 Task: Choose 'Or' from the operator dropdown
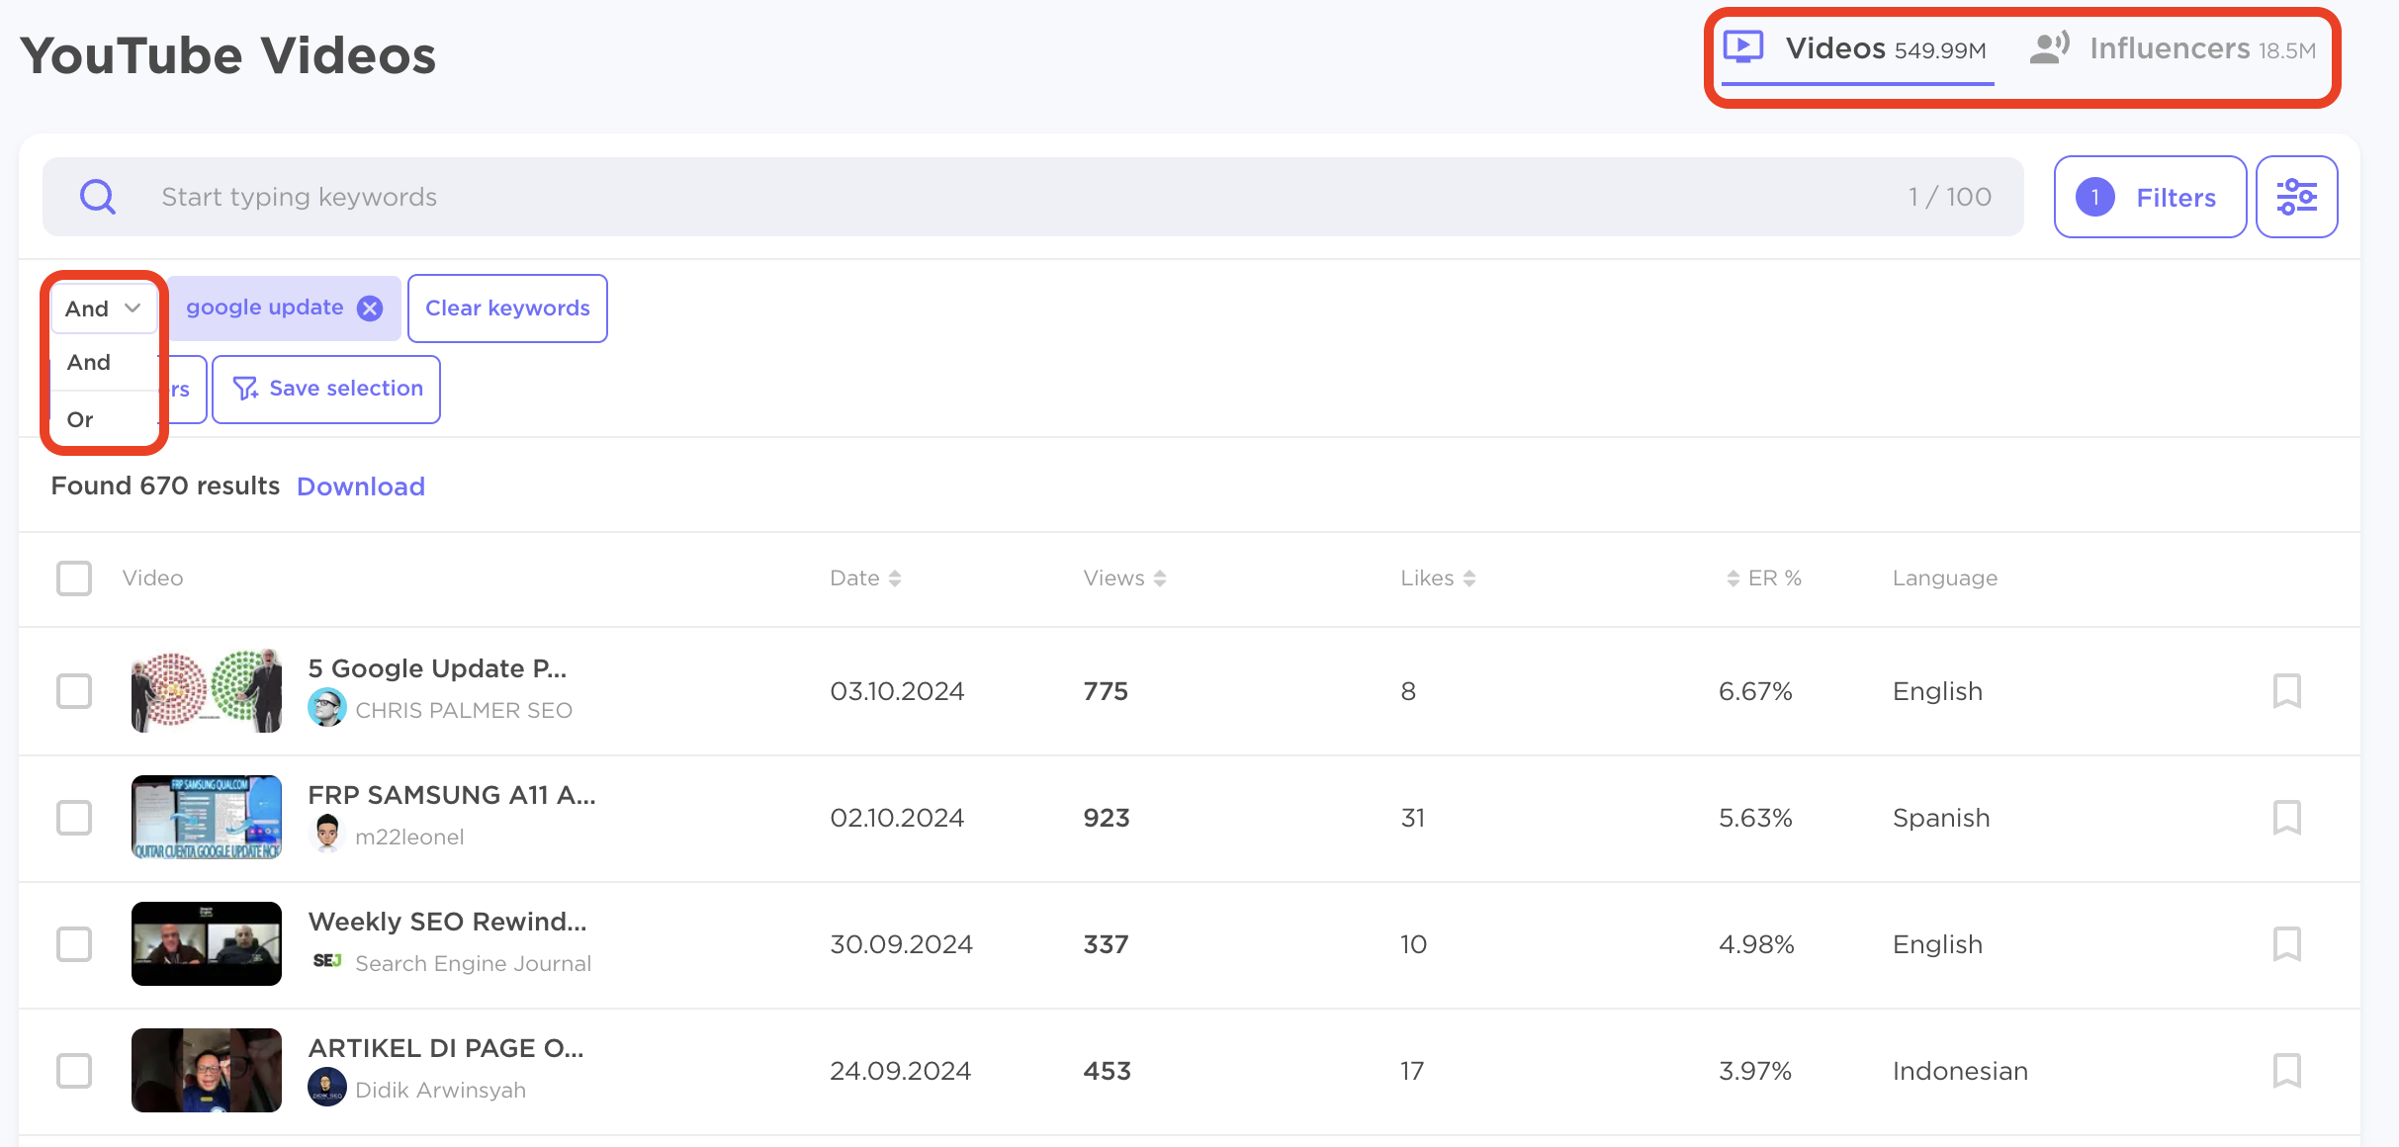pos(78,418)
